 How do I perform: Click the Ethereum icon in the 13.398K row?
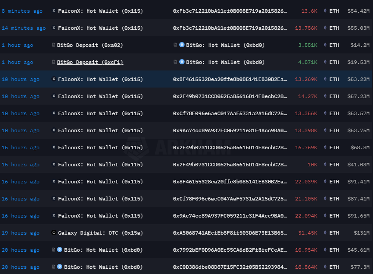pyautogui.click(x=325, y=130)
